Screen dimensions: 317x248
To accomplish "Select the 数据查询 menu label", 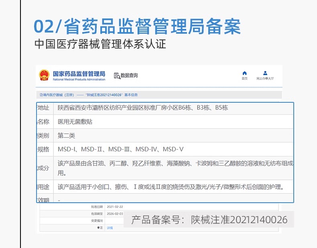I will 129,75.
